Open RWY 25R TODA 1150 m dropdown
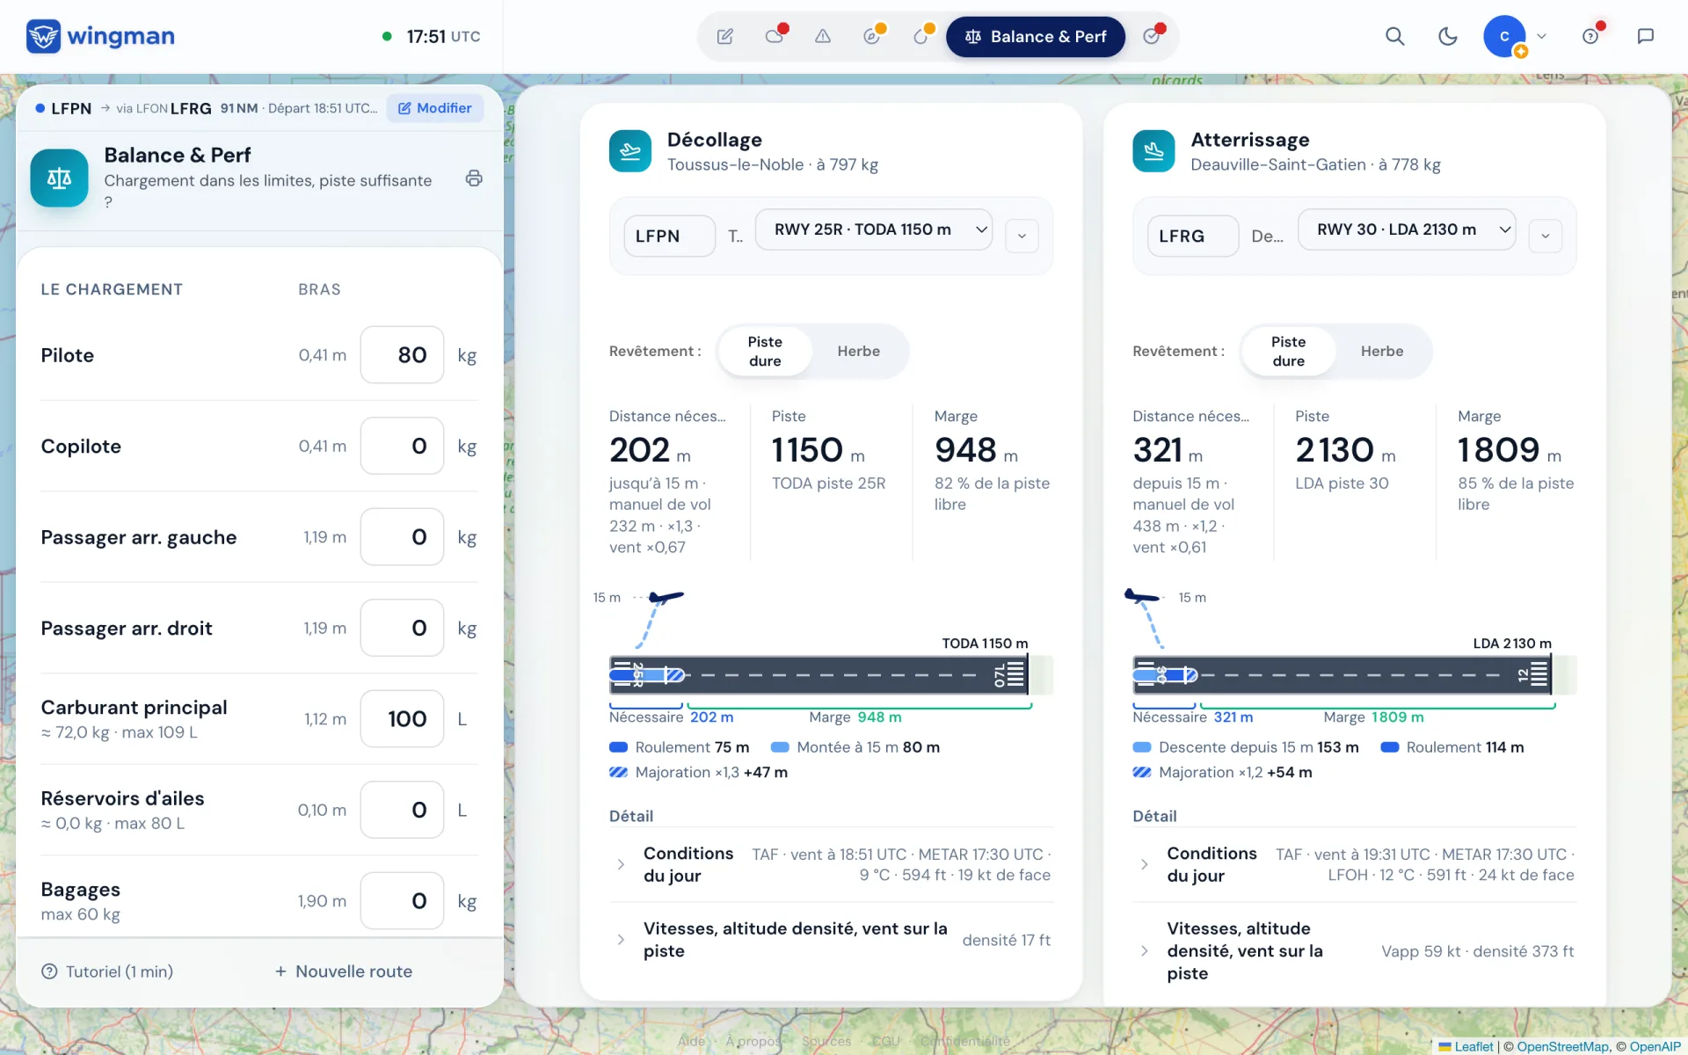The height and width of the screenshot is (1055, 1688). (874, 229)
